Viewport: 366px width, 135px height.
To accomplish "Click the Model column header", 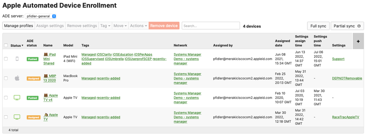I will tap(68, 45).
